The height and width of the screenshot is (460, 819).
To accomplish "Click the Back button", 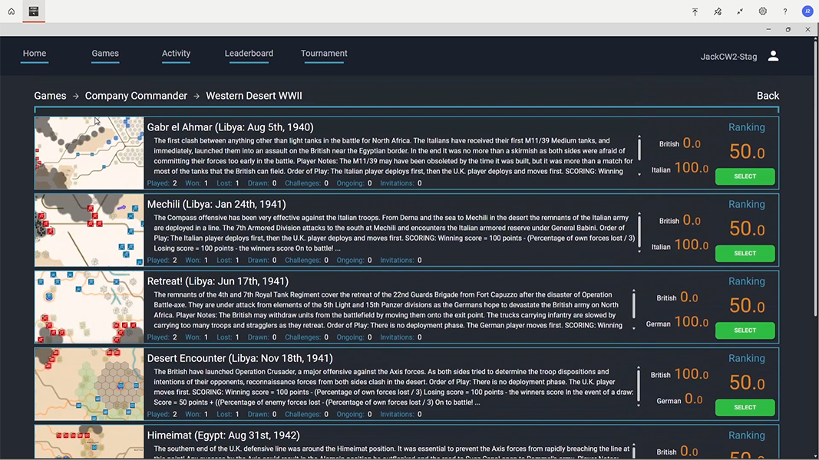I will [768, 95].
